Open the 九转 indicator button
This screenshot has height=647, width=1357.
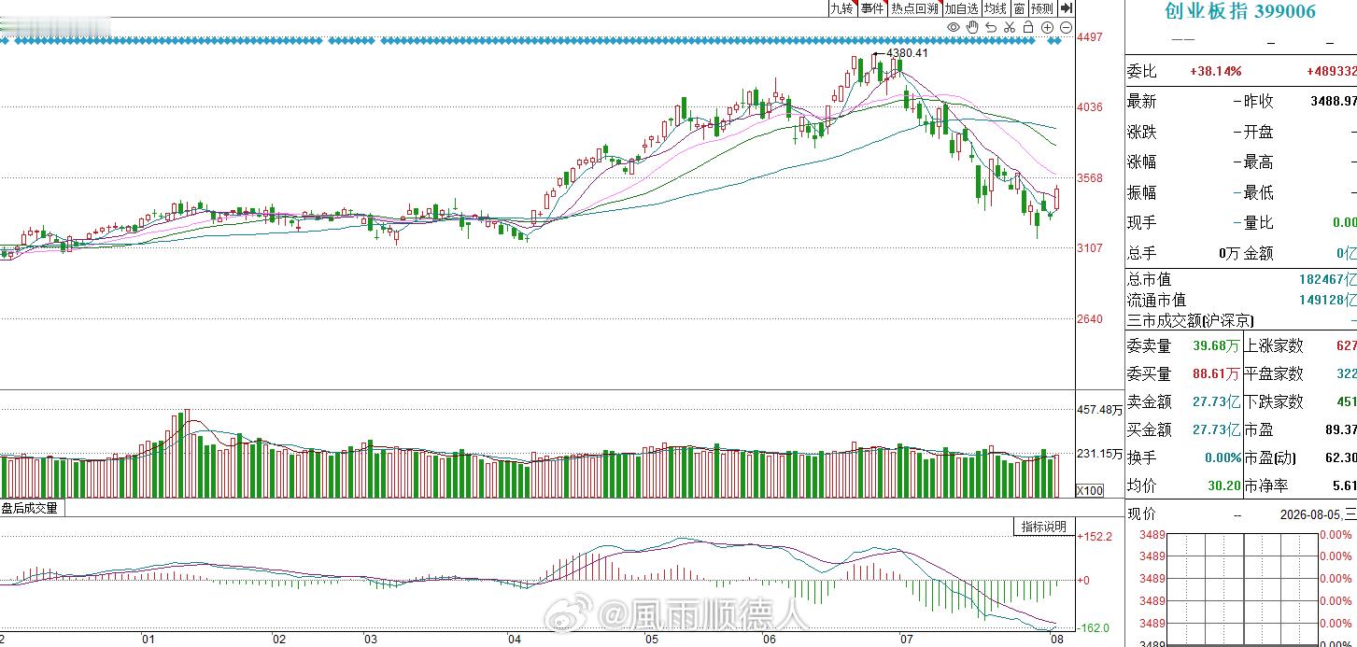(x=841, y=7)
